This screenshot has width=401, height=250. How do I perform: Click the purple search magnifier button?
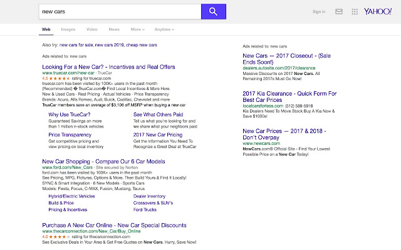tap(214, 11)
